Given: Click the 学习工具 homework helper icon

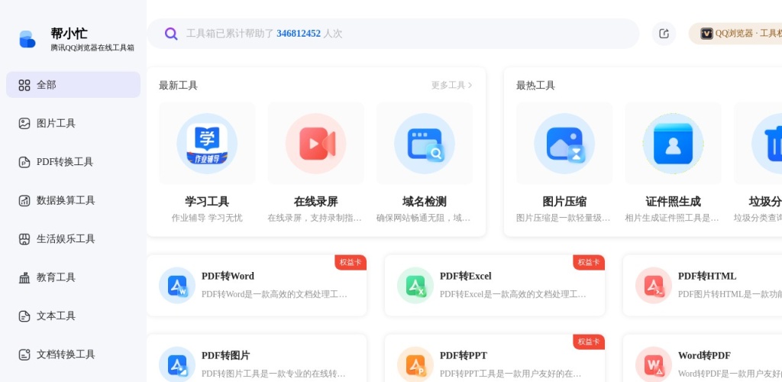Looking at the screenshot, I should pos(207,144).
